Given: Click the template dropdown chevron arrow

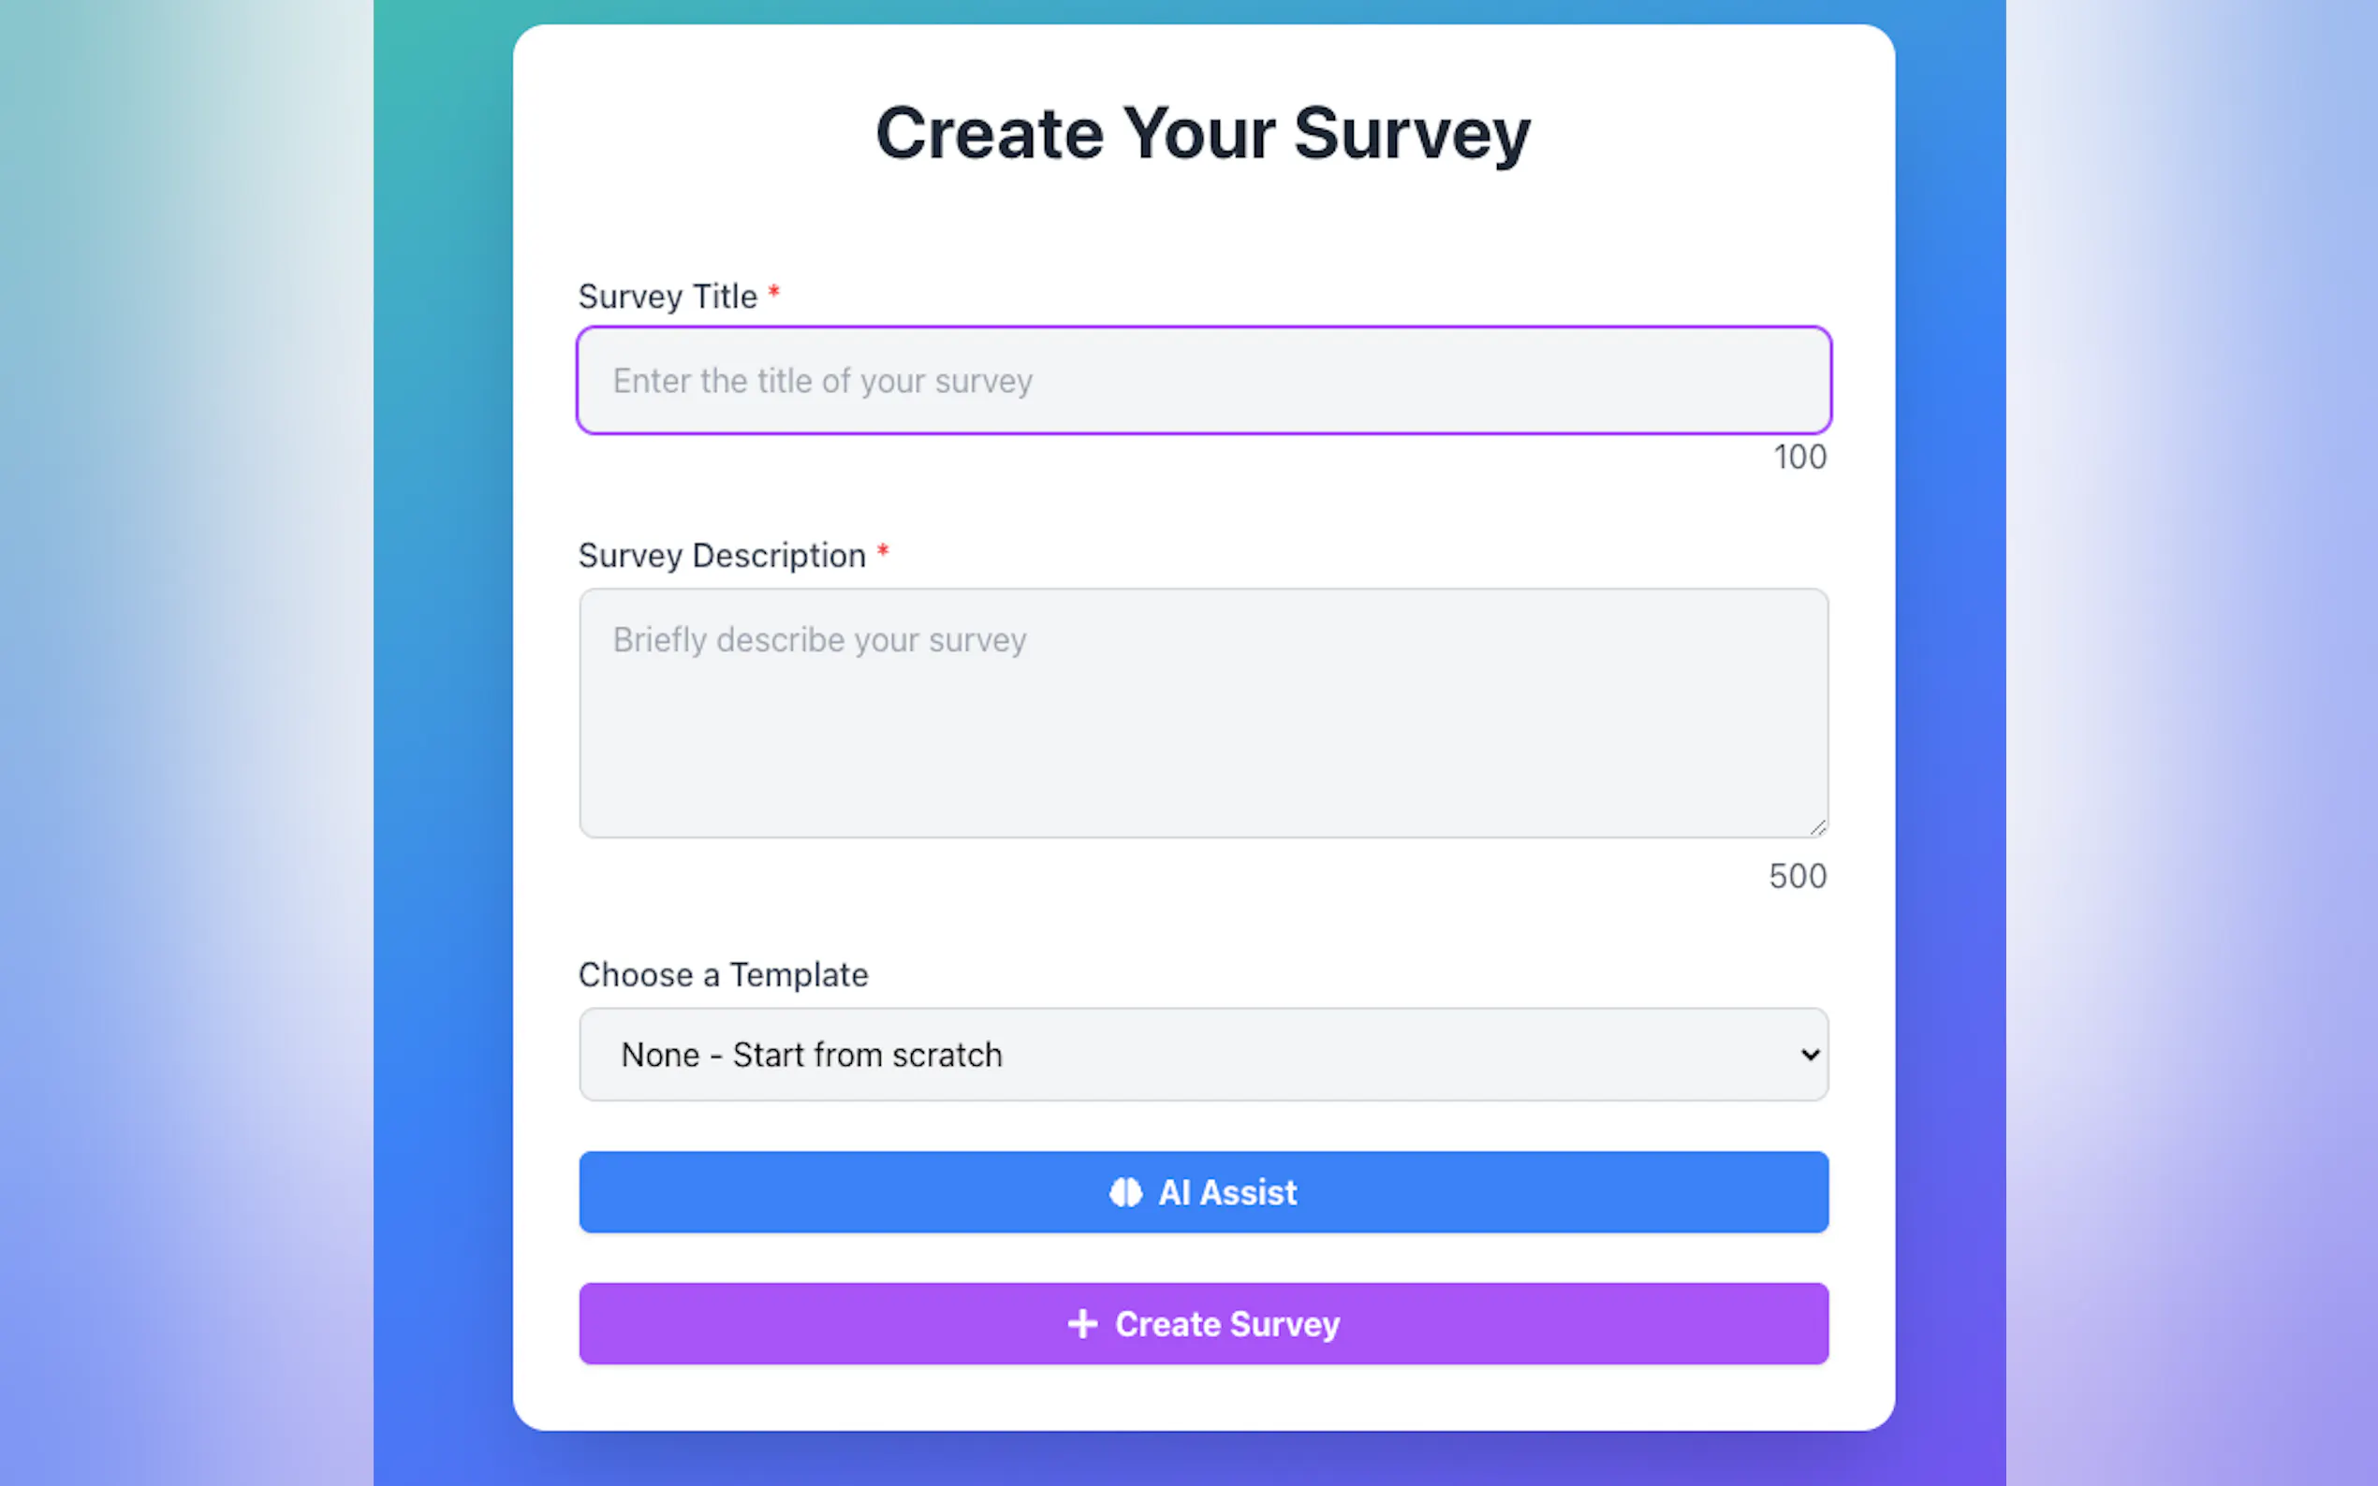Looking at the screenshot, I should [x=1809, y=1055].
